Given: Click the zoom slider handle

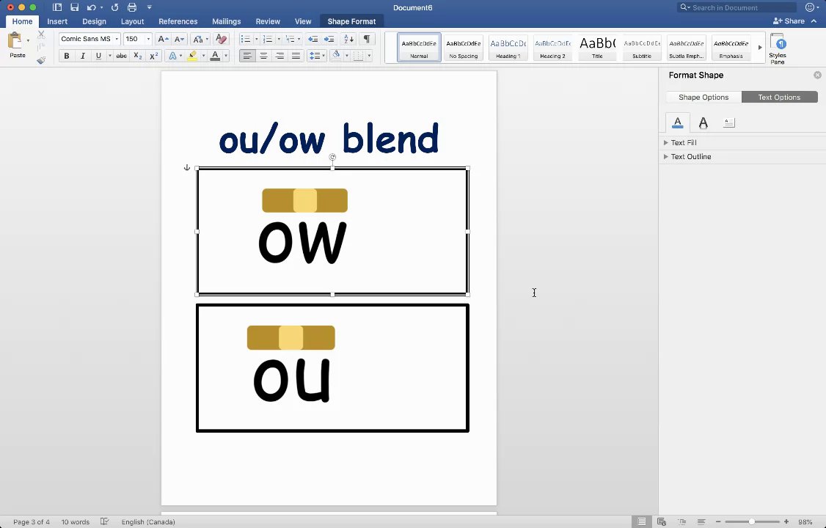Looking at the screenshot, I should pyautogui.click(x=752, y=521).
